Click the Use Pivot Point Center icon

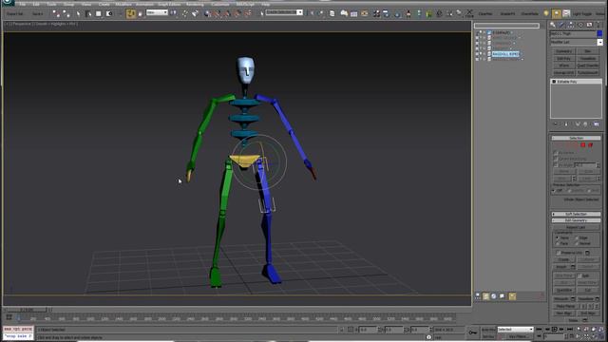click(x=173, y=13)
